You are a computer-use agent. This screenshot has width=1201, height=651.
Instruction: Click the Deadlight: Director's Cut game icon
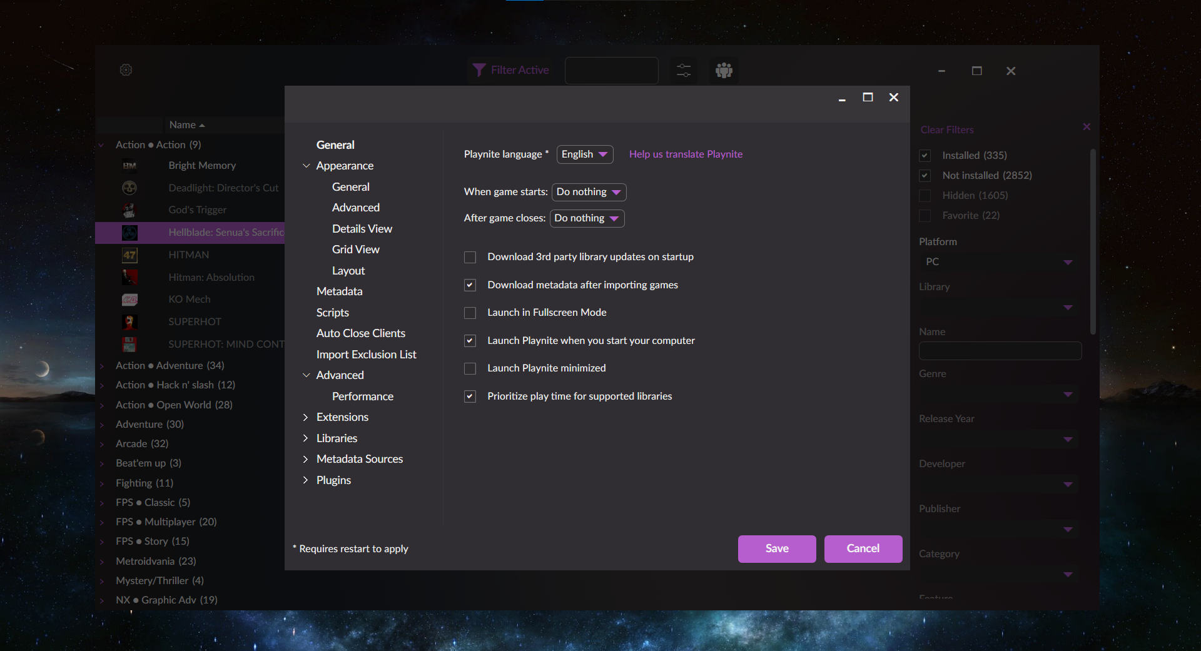click(x=129, y=188)
